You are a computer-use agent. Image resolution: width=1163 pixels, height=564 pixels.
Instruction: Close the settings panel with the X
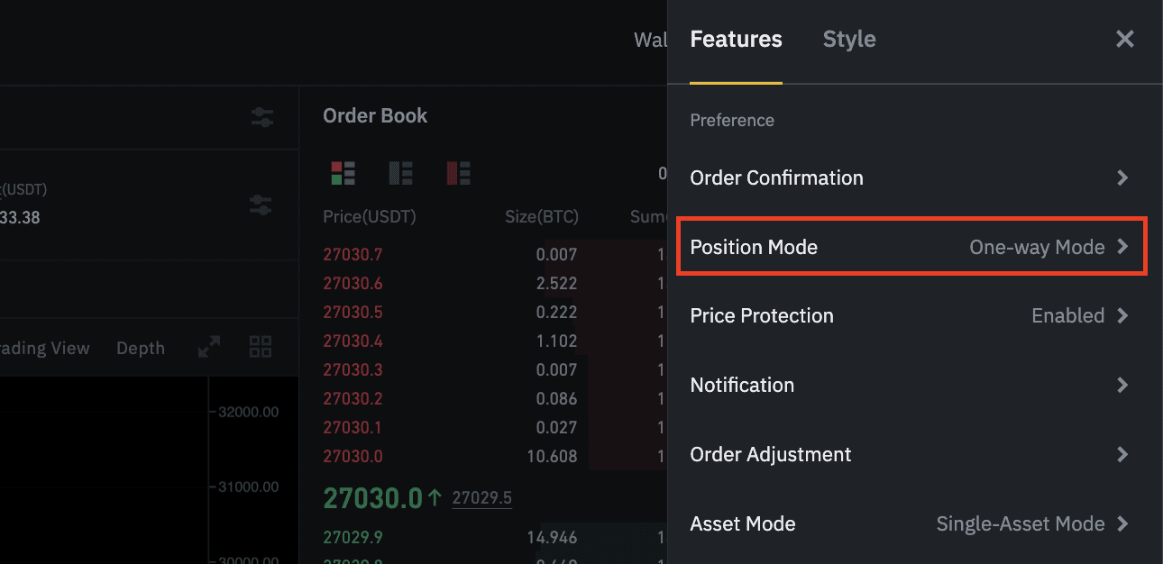click(x=1124, y=40)
